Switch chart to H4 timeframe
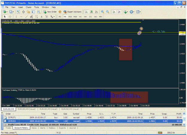The height and width of the screenshot is (135, 187). click(85, 17)
